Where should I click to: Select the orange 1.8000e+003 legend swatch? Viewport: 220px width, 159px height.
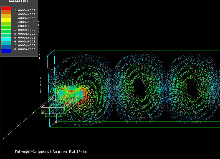click(6, 12)
